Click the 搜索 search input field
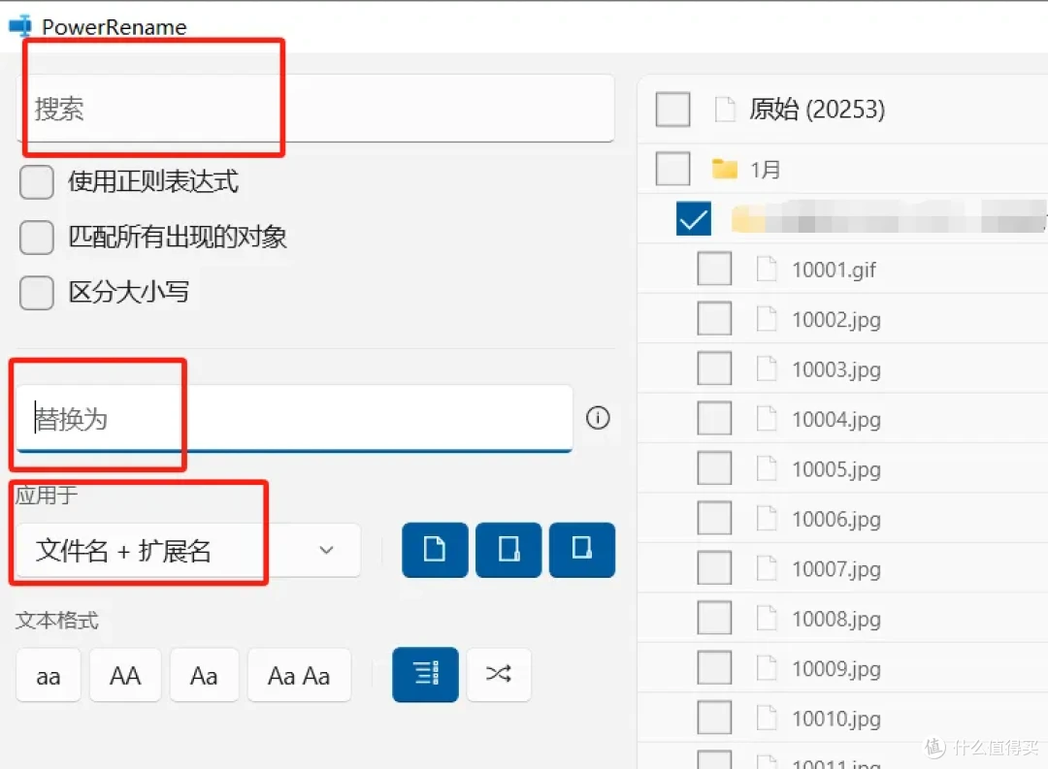This screenshot has width=1048, height=769. [314, 109]
